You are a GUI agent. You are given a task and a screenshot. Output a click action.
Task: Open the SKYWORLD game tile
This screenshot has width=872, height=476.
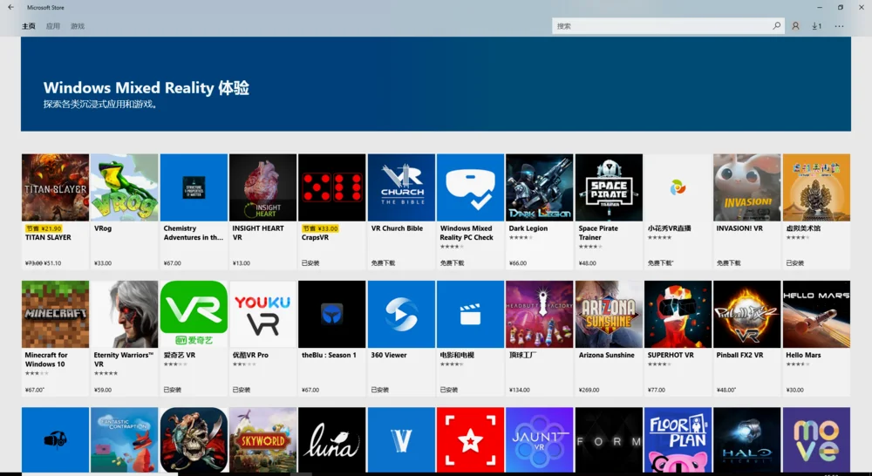click(262, 440)
